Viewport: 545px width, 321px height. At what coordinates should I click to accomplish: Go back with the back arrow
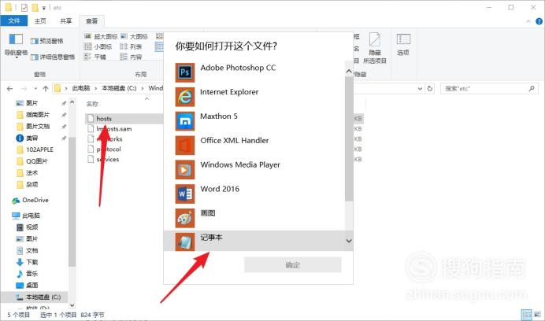(x=9, y=89)
